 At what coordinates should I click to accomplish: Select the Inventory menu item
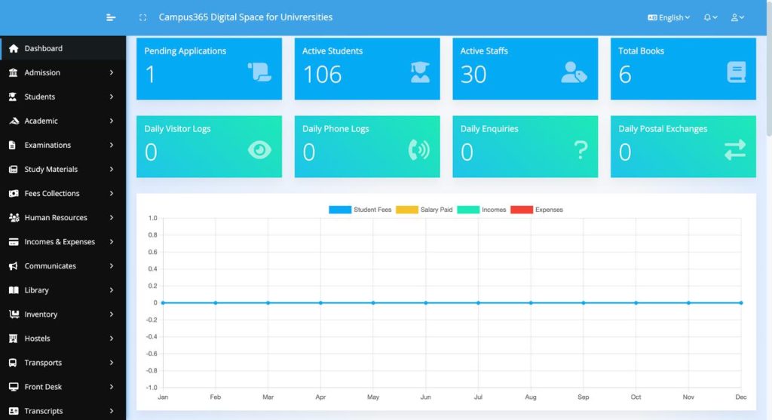pos(63,314)
